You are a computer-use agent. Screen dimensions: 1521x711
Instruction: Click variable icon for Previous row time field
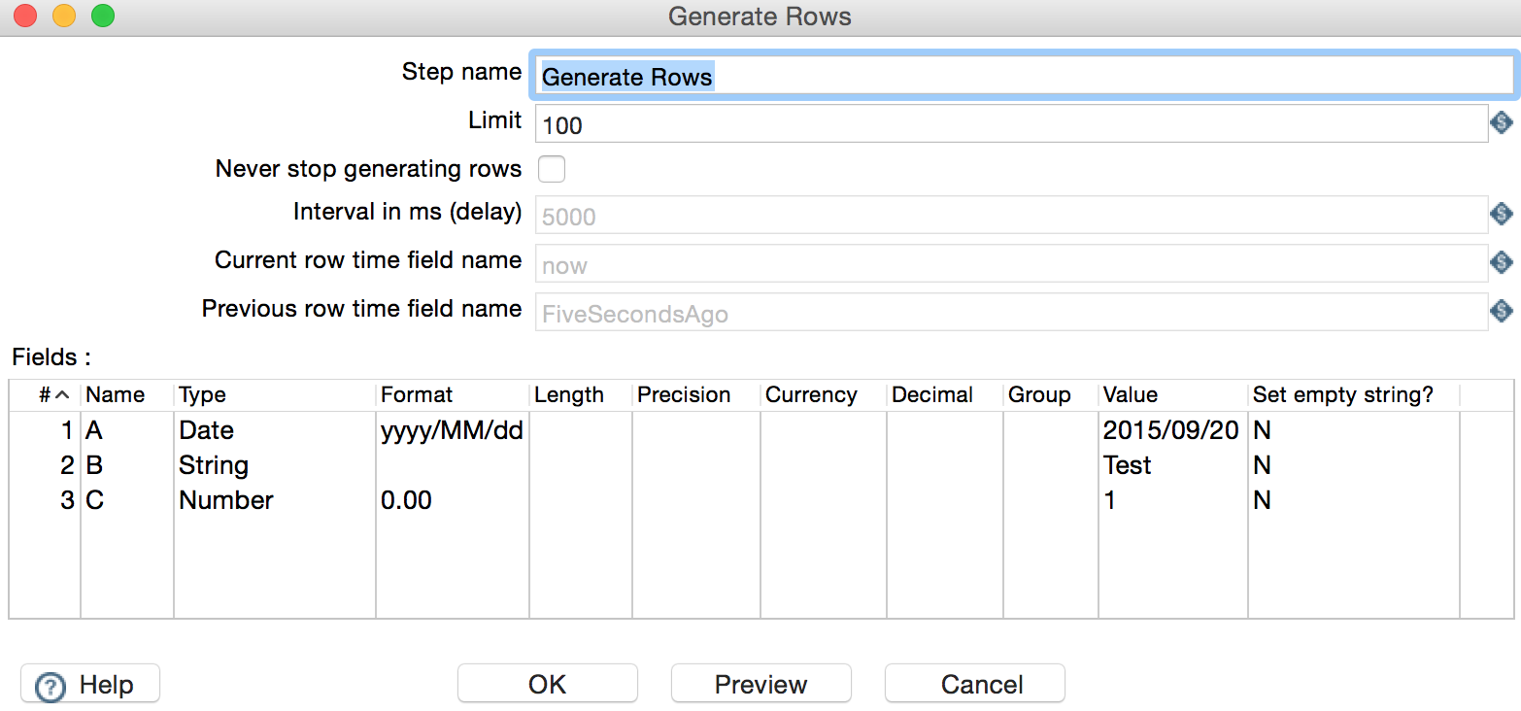pos(1502,312)
